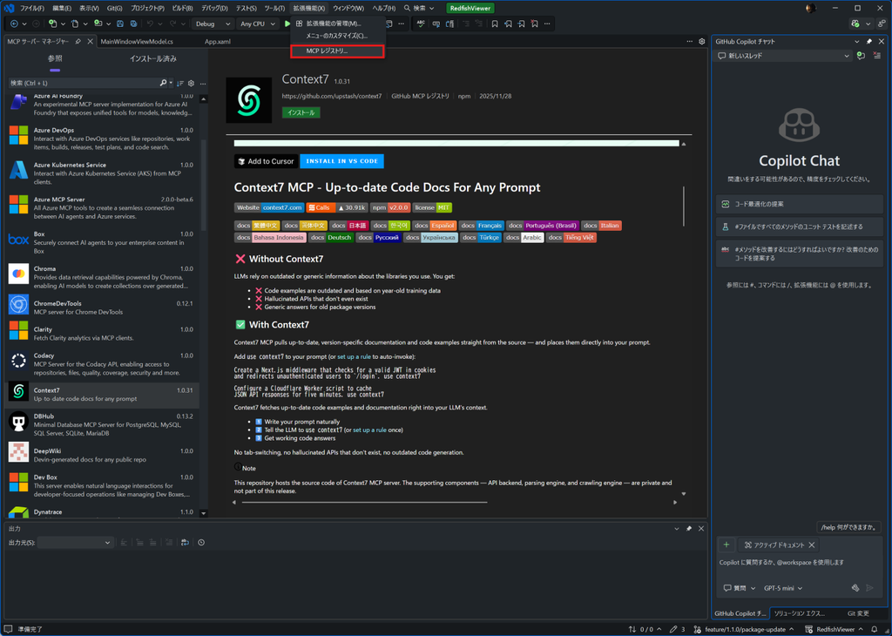Viewport: 892px width, 636px height.
Task: Close the MCP サーバー マネージャー tab
Action: click(90, 42)
